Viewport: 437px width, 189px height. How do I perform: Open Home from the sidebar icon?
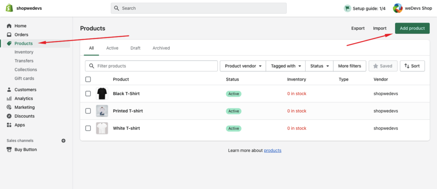[x=9, y=26]
